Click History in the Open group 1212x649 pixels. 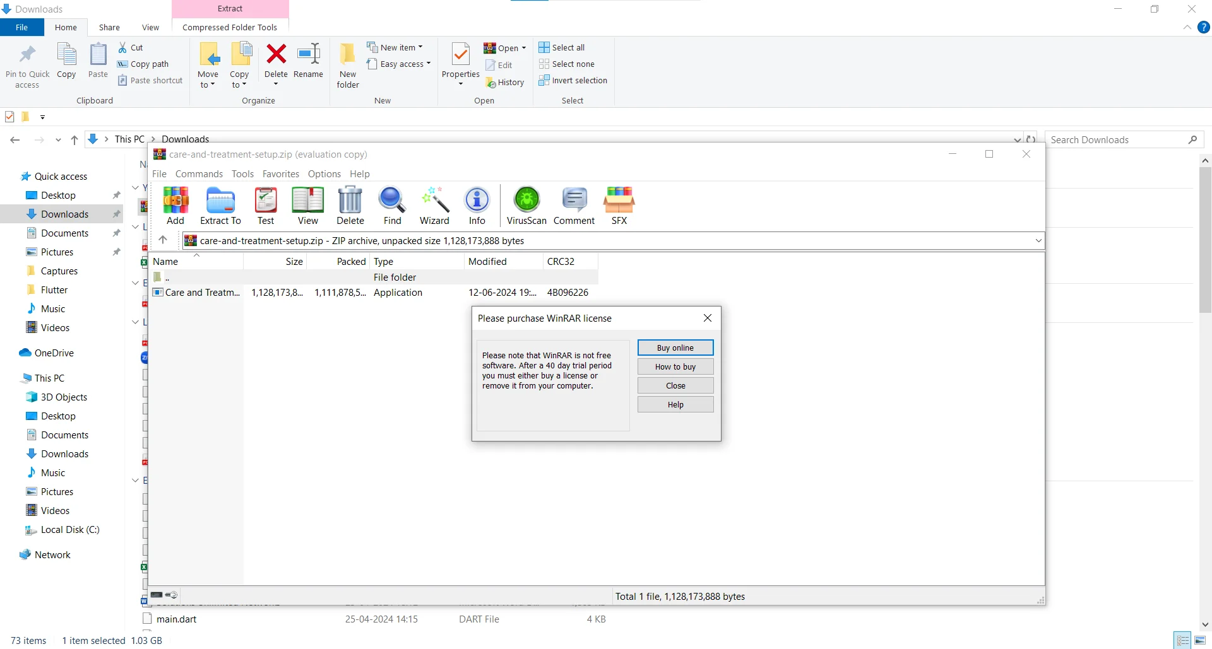[x=506, y=82]
